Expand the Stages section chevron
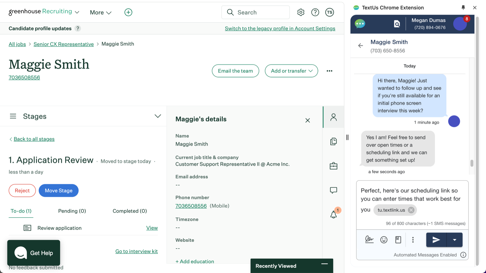Image resolution: width=486 pixels, height=273 pixels. (x=158, y=116)
